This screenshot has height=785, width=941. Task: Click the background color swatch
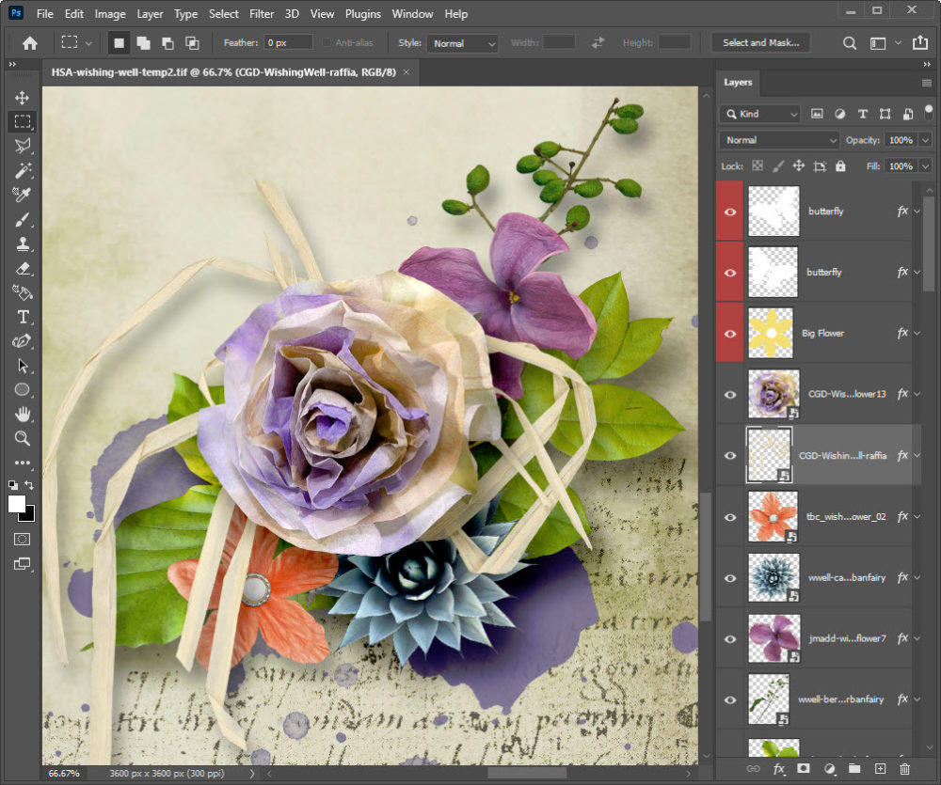coord(29,516)
